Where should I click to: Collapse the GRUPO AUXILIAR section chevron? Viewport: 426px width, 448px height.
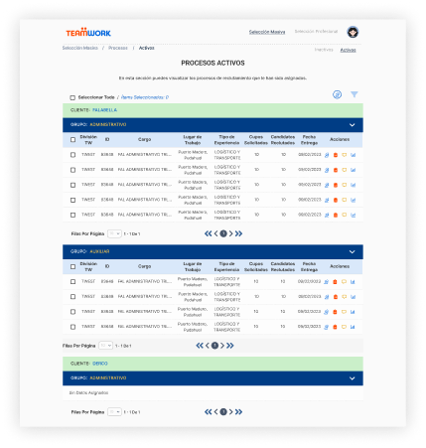pyautogui.click(x=353, y=252)
